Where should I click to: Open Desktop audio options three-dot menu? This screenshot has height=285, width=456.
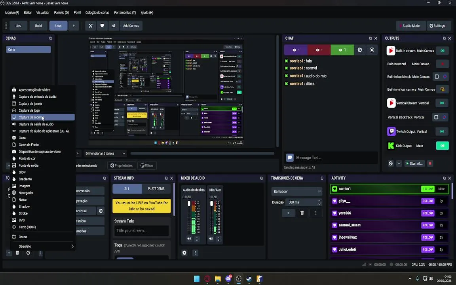pos(197,239)
